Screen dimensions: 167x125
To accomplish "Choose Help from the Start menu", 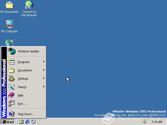I will [27, 95].
